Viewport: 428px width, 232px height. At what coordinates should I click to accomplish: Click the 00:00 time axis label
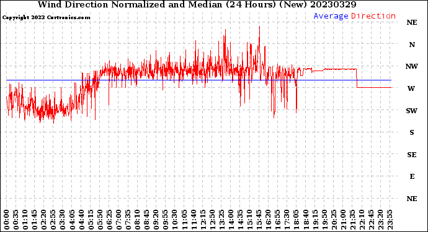[x=7, y=220]
